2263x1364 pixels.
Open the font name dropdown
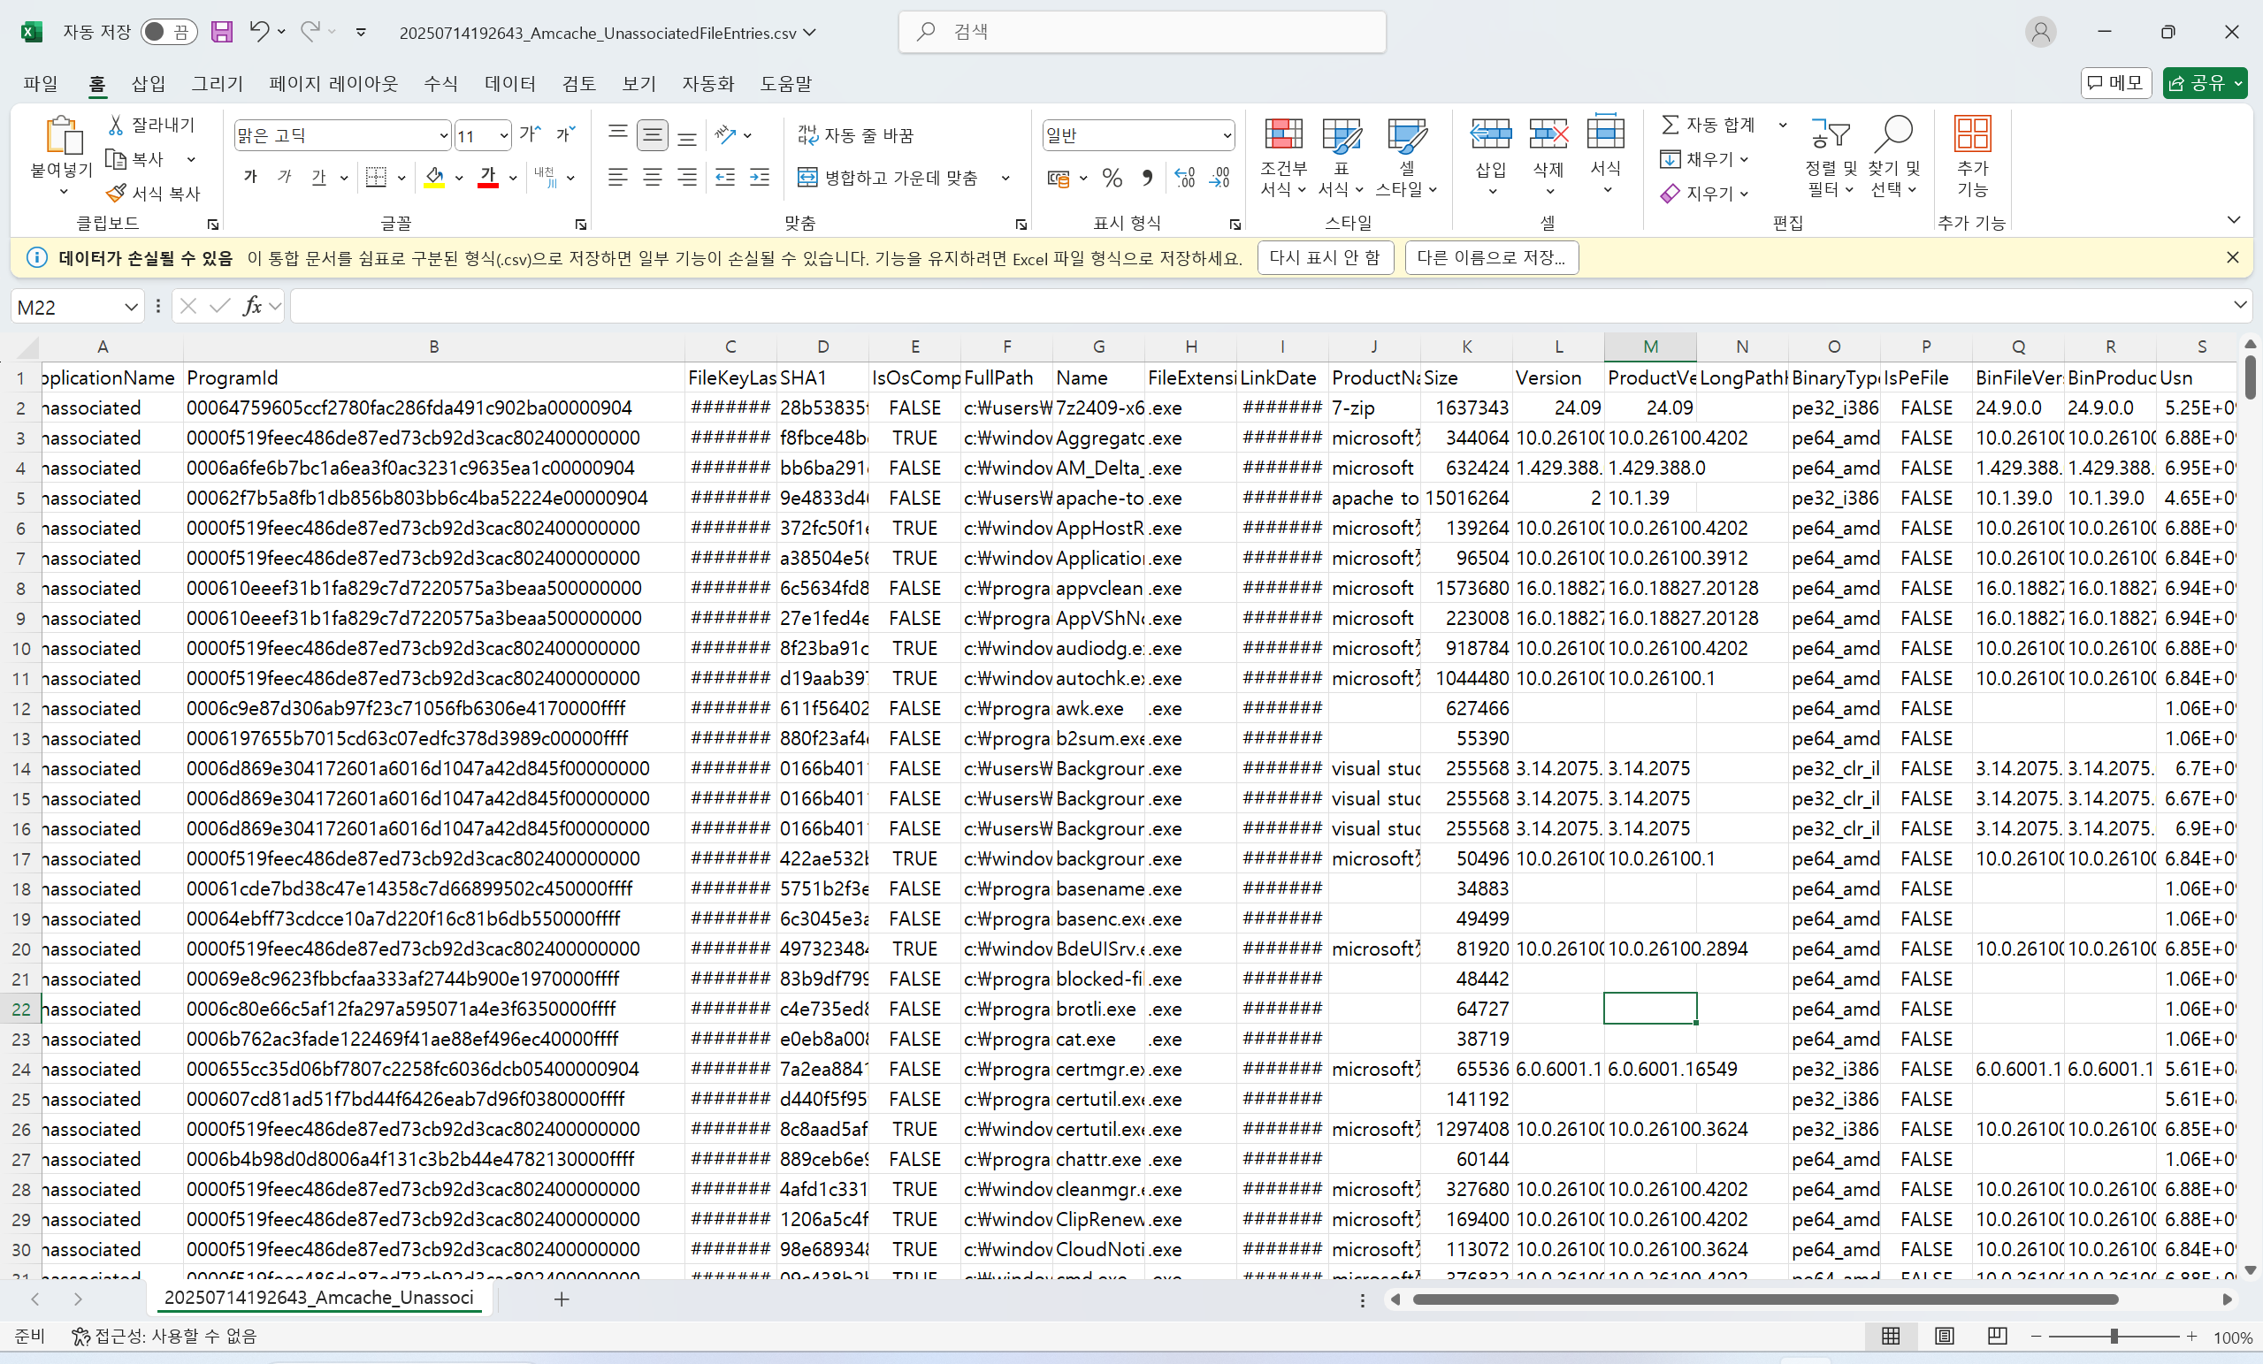point(444,136)
